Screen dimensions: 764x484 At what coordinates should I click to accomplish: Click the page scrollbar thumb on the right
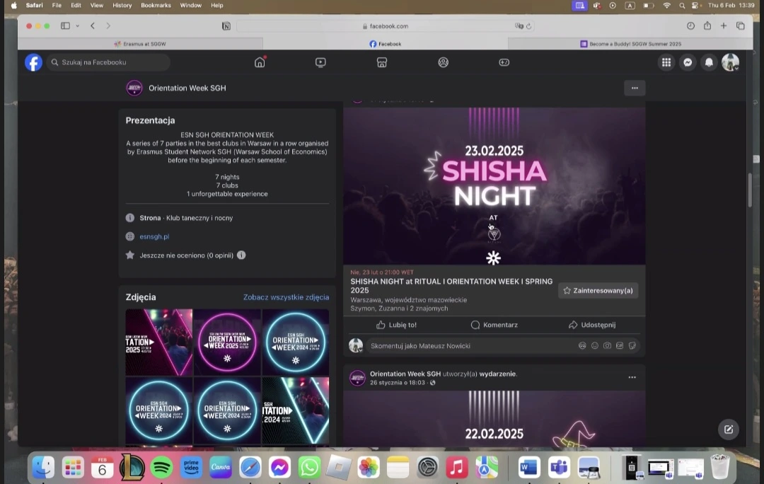click(750, 190)
